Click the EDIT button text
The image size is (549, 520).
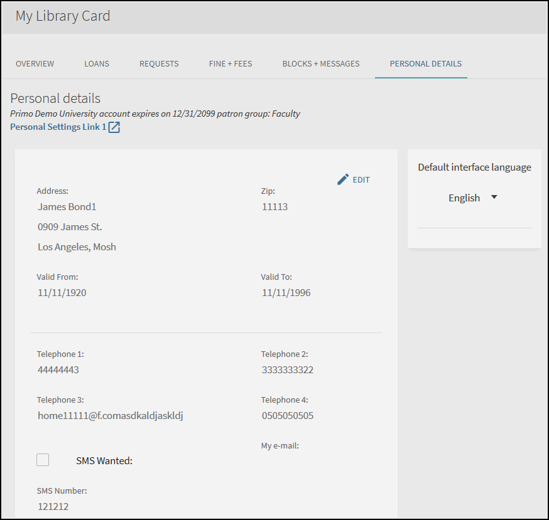[361, 180]
